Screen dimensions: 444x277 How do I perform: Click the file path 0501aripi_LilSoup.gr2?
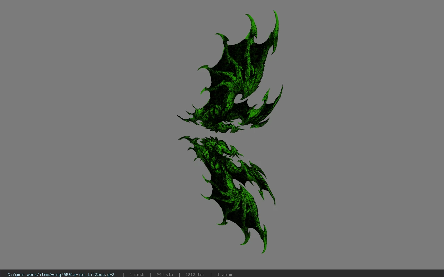click(61, 275)
